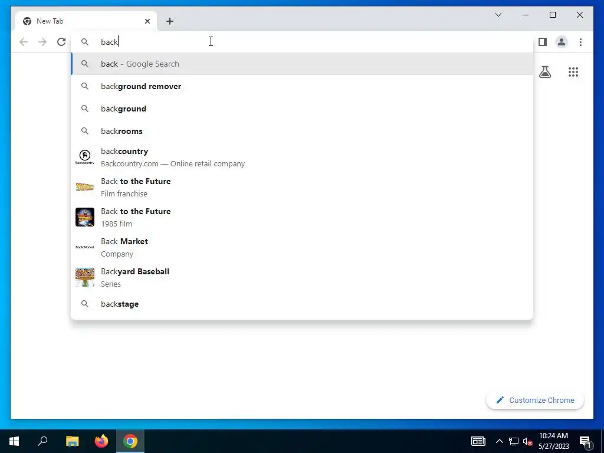Show hidden system tray icons
The height and width of the screenshot is (453, 604).
coord(499,441)
